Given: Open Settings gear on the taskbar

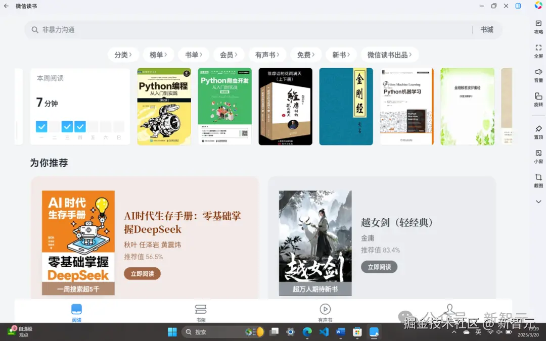Looking at the screenshot, I should pos(290,332).
